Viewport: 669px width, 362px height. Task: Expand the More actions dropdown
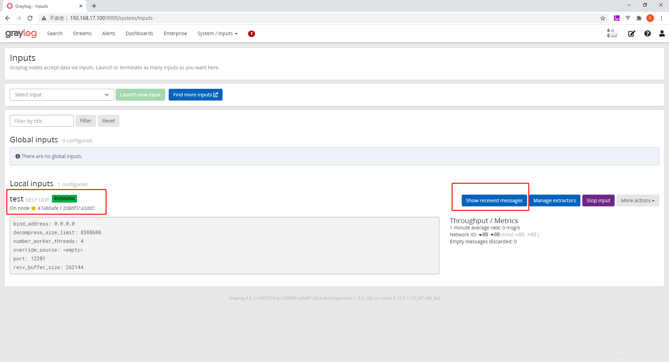(x=638, y=200)
